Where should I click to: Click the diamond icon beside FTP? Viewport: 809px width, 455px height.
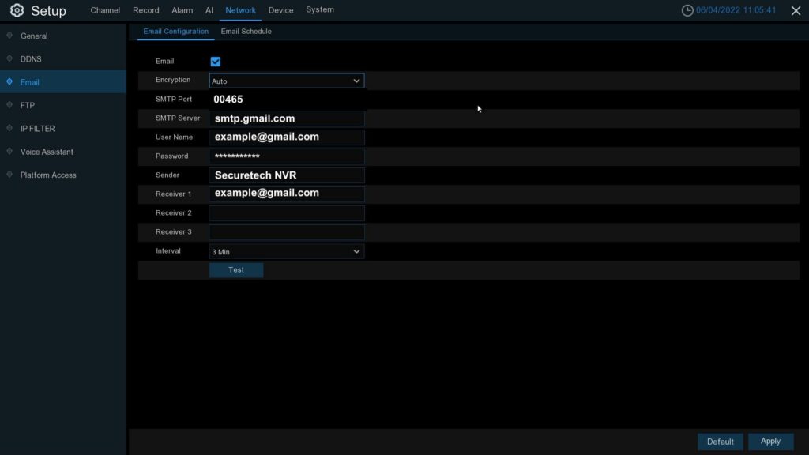click(9, 105)
